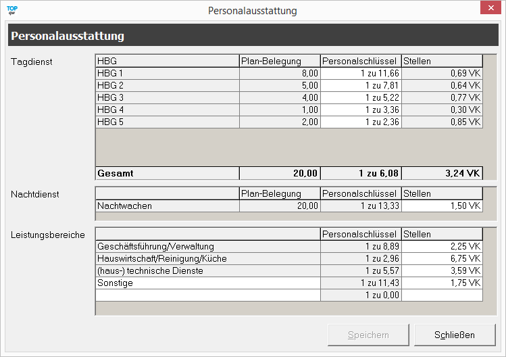
Task: Close the Personalausstattung window
Action: 489,9
